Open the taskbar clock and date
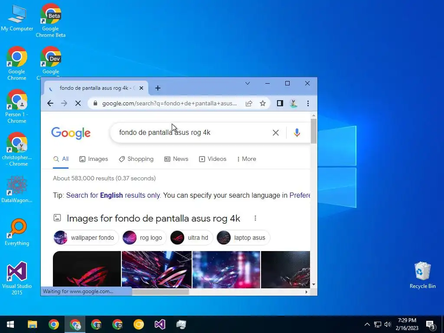This screenshot has width=444, height=333. [407, 324]
